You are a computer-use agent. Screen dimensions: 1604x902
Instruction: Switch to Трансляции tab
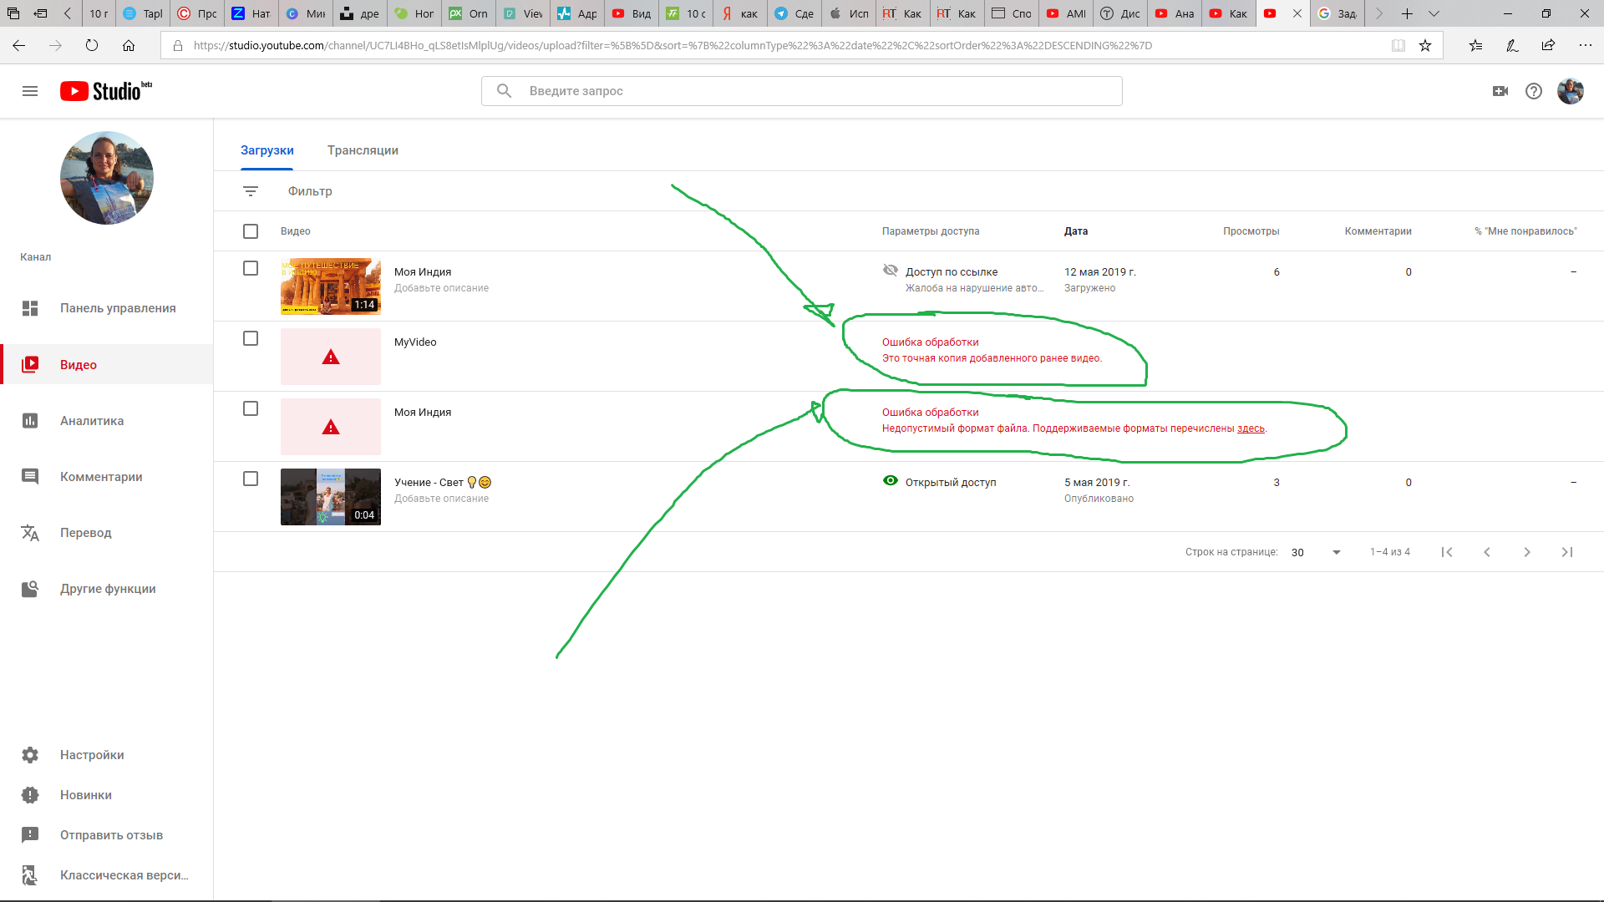click(363, 149)
